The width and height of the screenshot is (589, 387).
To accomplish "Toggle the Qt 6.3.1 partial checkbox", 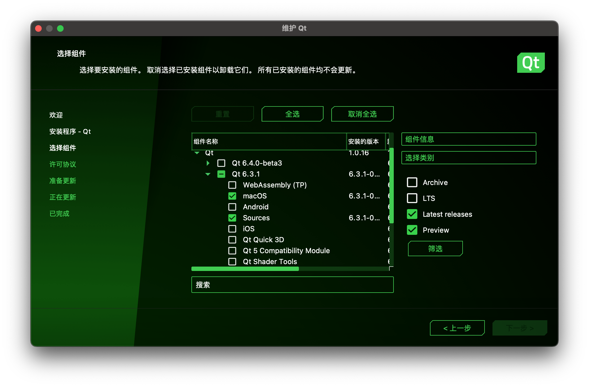I will (221, 174).
